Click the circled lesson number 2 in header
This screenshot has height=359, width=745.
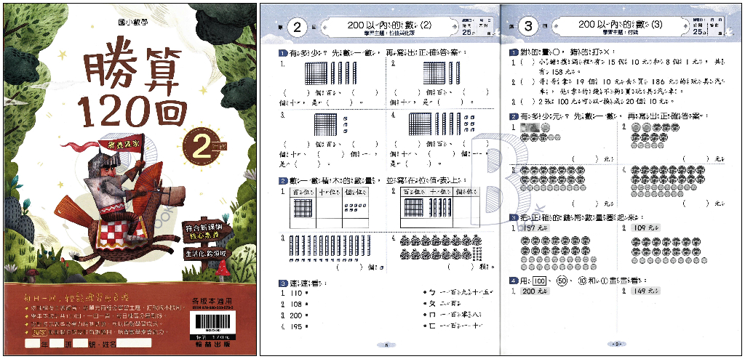click(297, 28)
